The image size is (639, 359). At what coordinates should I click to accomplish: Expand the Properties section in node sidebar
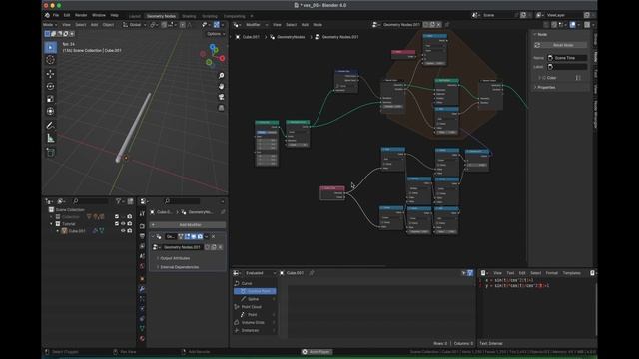(x=546, y=87)
